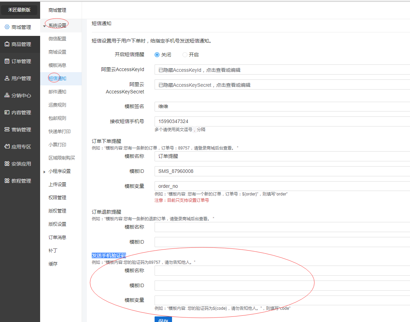The image size is (410, 322).
Task: Click the blue 保存 button
Action: (163, 319)
